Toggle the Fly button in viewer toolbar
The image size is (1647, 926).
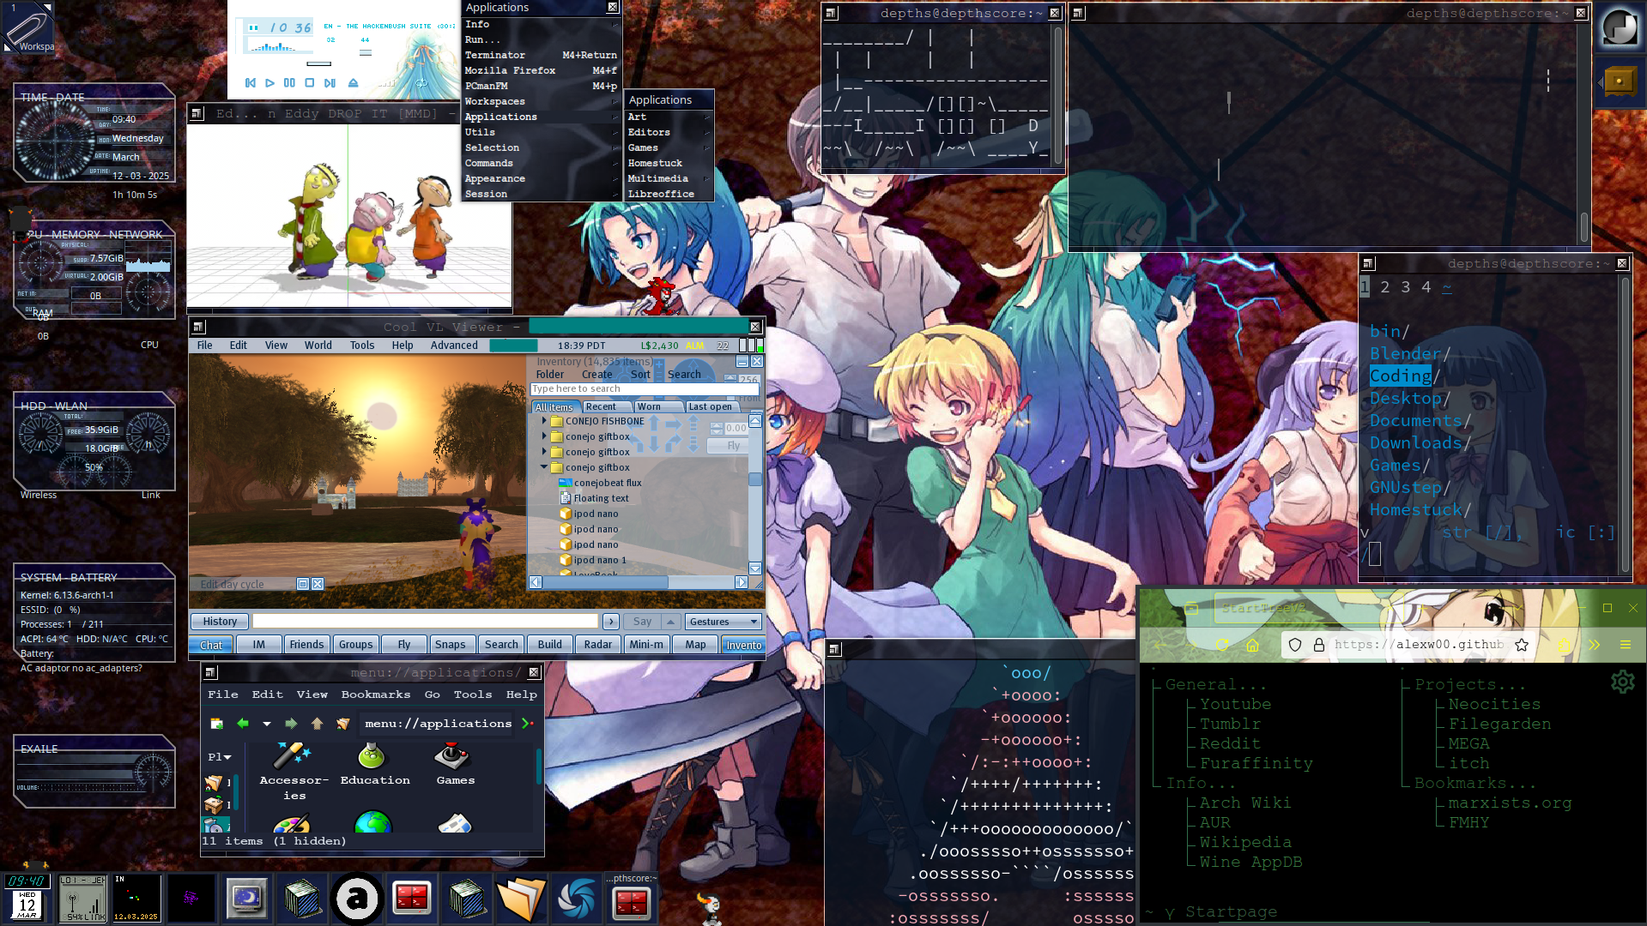404,645
